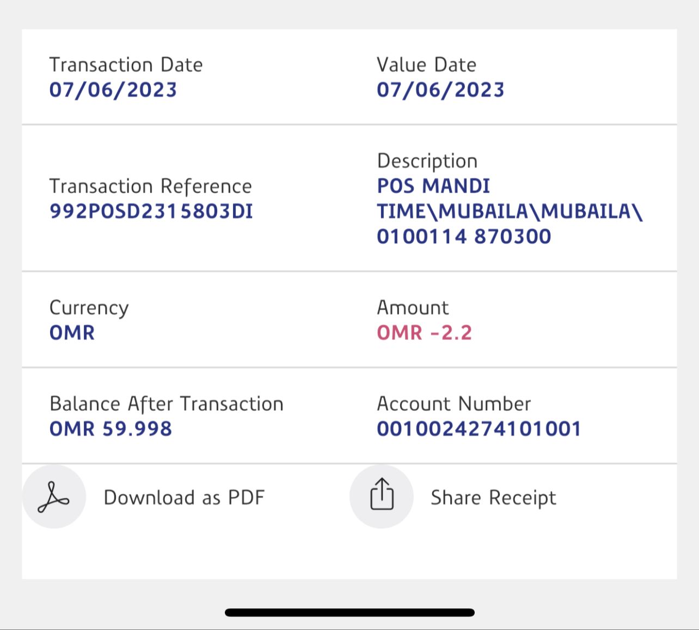Screen dimensions: 699x630
Task: Tap the home indicator bar at bottom
Action: pyautogui.click(x=349, y=613)
